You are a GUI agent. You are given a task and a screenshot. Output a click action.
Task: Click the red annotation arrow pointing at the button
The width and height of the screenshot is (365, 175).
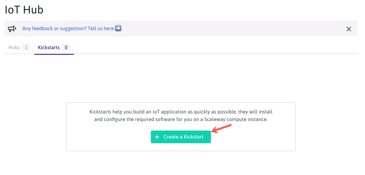221,129
